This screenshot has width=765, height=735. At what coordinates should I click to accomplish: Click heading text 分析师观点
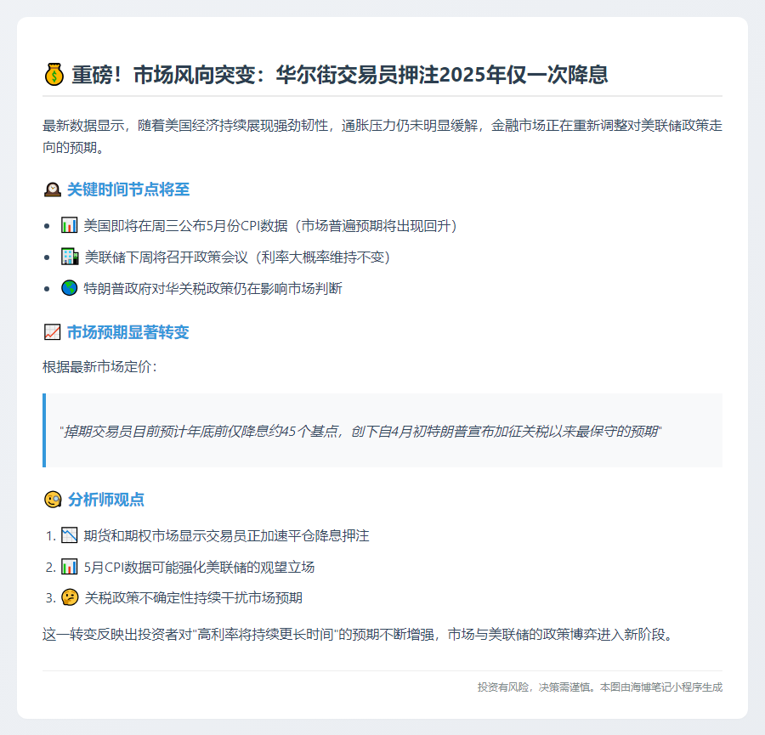coord(106,500)
